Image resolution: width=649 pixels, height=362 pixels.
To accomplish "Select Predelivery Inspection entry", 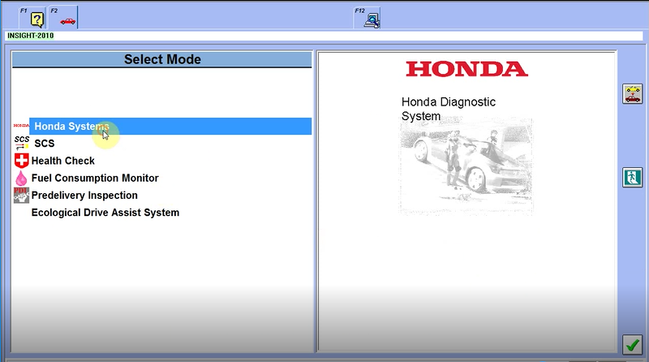I will tap(84, 196).
